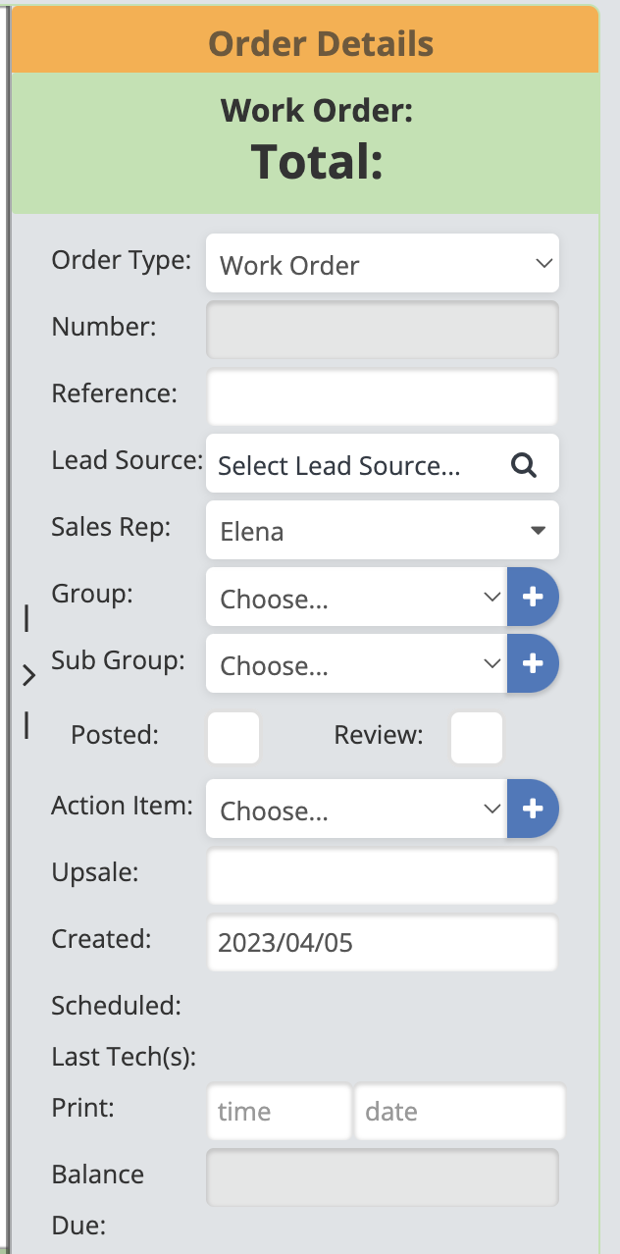Open the Order Type dropdown
The width and height of the screenshot is (620, 1254).
(382, 263)
